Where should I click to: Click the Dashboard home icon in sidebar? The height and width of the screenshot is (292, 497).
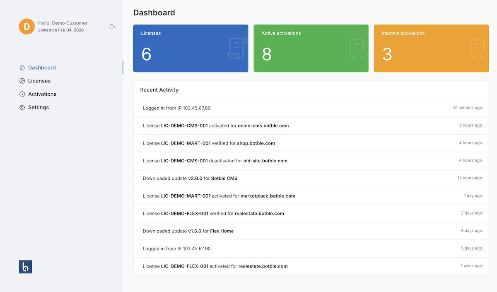[x=22, y=68]
